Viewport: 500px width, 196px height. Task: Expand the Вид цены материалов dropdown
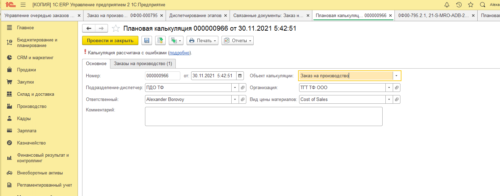(x=389, y=100)
